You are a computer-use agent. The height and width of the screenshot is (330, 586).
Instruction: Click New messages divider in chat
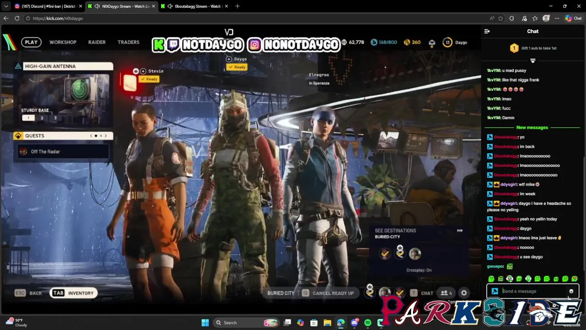pos(532,127)
